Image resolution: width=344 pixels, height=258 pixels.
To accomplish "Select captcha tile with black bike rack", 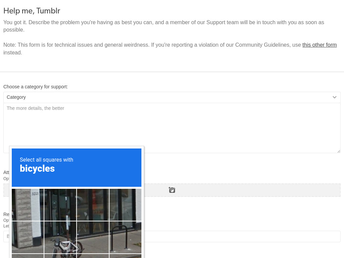I will point(126,237).
